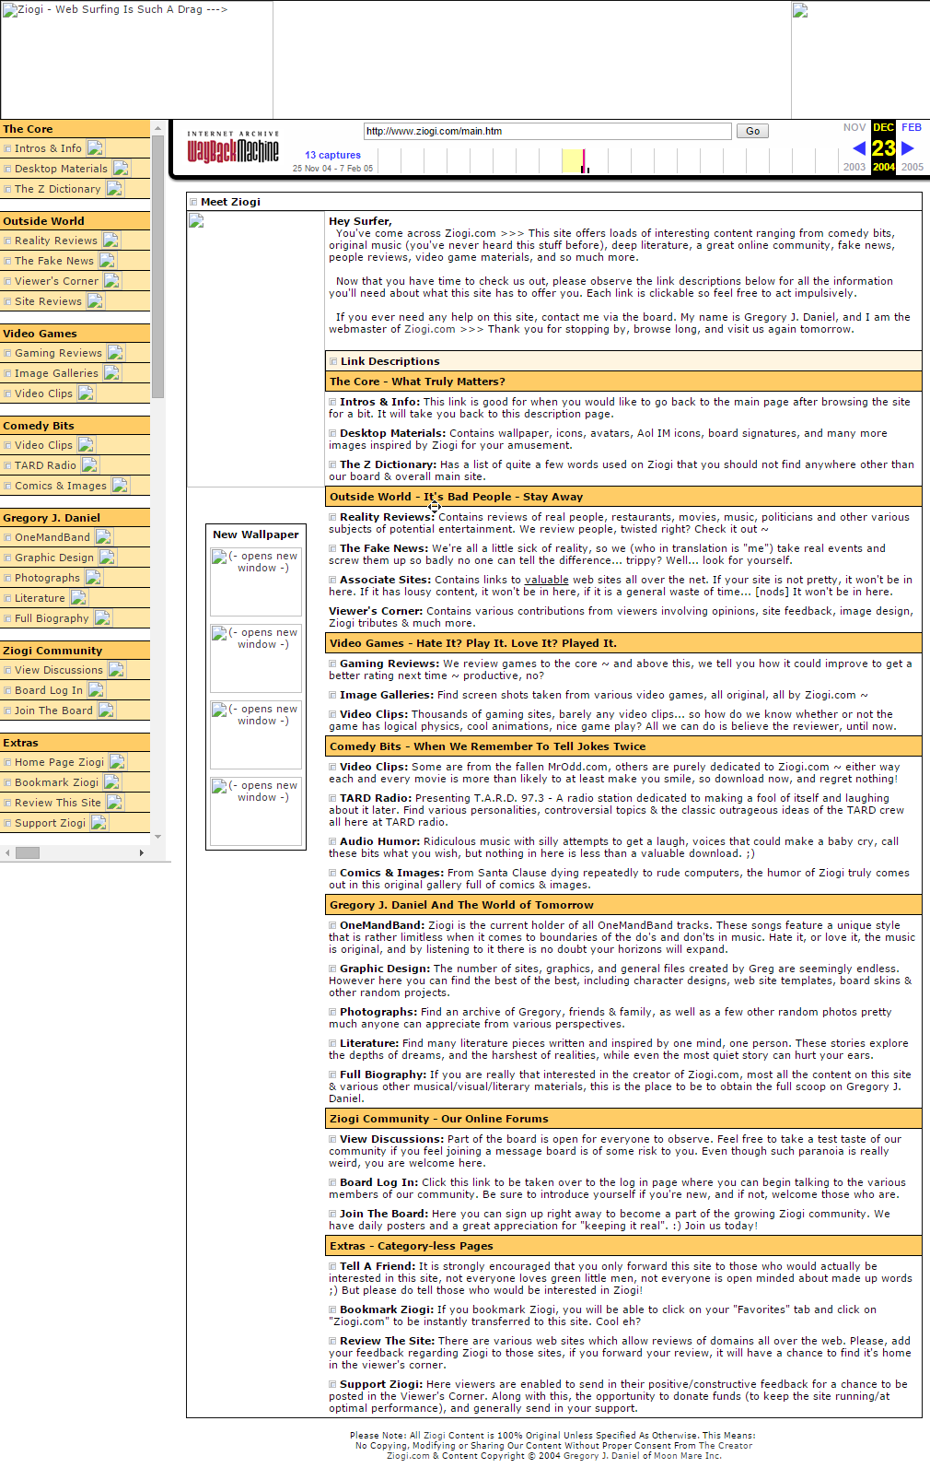Open the fourth New Wallpaper thumbnail
Image resolution: width=930 pixels, height=1468 pixels.
pos(256,811)
